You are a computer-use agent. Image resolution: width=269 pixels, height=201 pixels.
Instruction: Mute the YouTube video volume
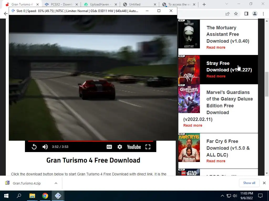tap(45, 147)
